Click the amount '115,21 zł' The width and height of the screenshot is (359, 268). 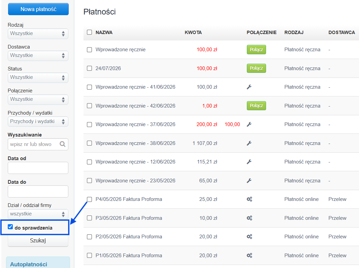click(x=207, y=162)
